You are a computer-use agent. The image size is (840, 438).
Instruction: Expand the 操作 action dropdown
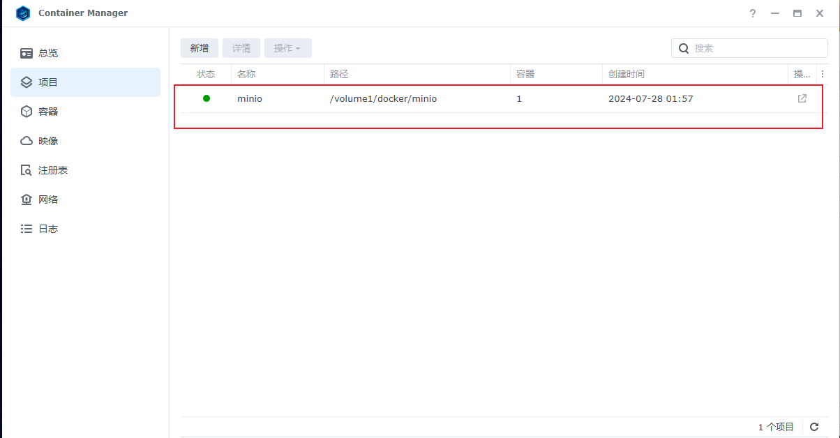[287, 48]
